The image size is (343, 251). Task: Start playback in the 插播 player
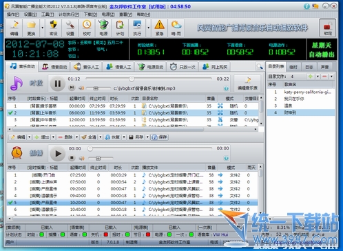tap(57, 154)
